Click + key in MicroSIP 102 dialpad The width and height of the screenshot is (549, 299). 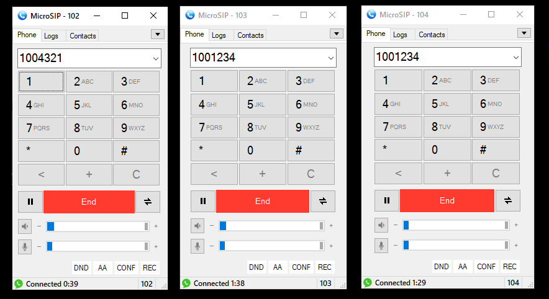(x=89, y=174)
